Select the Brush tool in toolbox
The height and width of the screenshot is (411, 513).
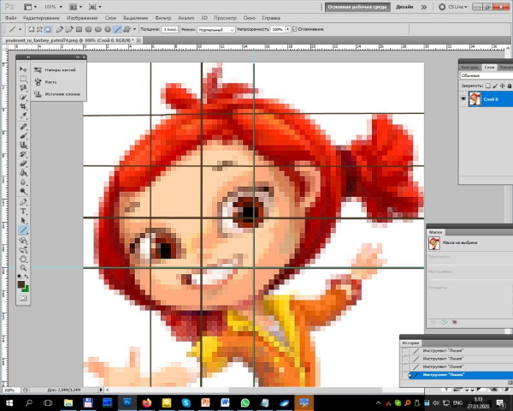[23, 135]
